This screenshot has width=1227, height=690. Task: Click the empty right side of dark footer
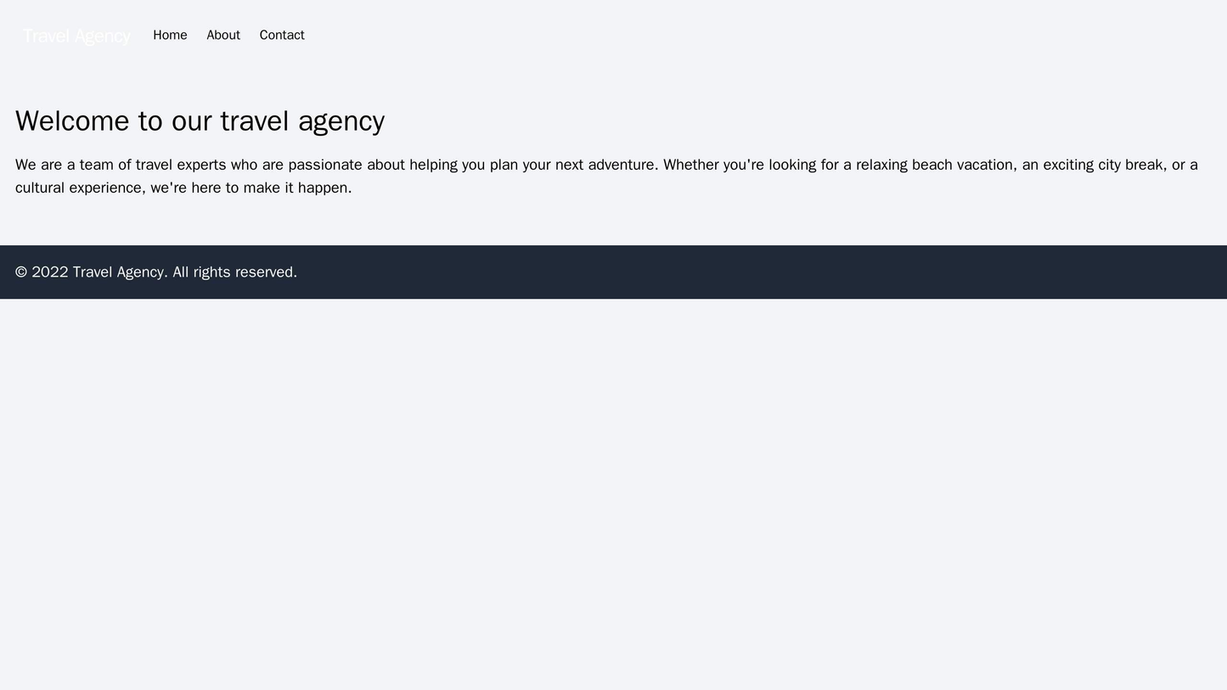click(x=849, y=272)
